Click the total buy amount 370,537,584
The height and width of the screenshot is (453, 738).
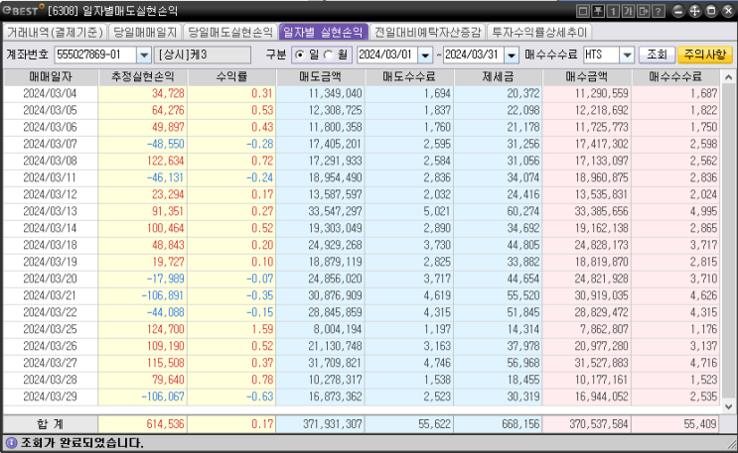[599, 424]
